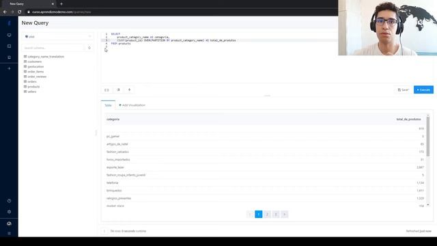437x246 pixels.
Task: Open Dashboards icon in left sidebar
Action: [x=9, y=35]
